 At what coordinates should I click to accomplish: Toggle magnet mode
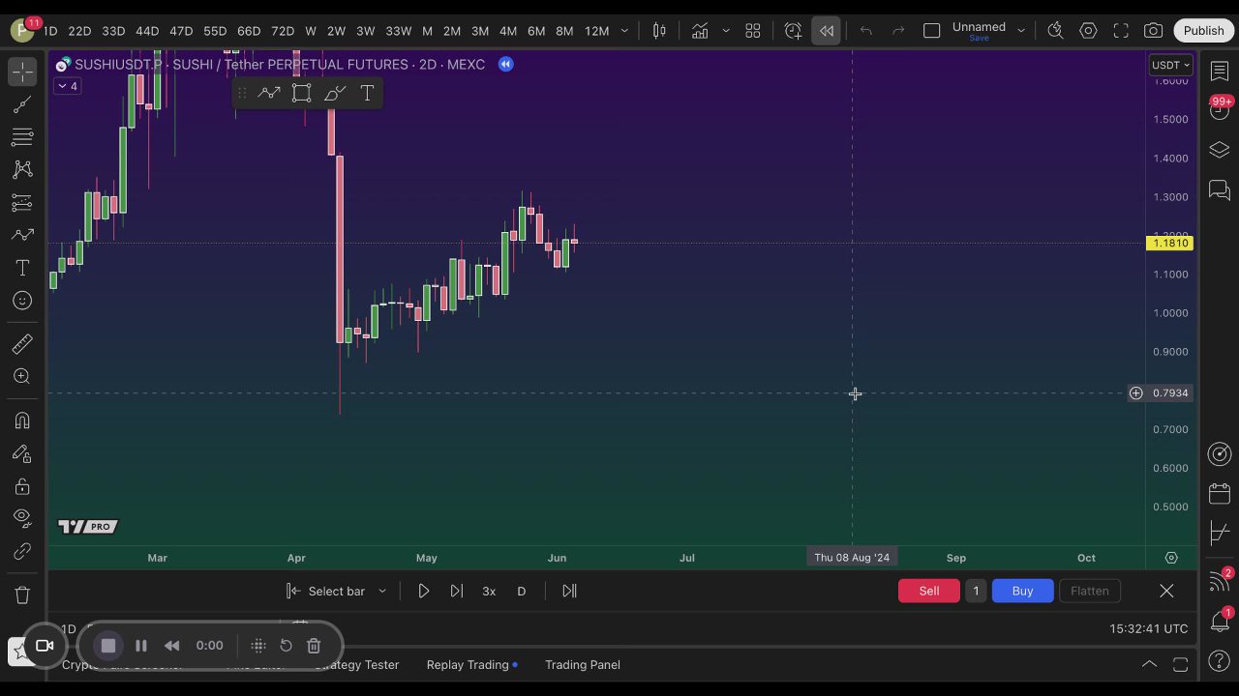22,420
